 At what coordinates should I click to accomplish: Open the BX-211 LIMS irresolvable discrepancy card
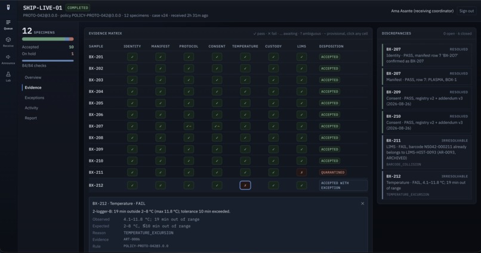click(x=427, y=152)
